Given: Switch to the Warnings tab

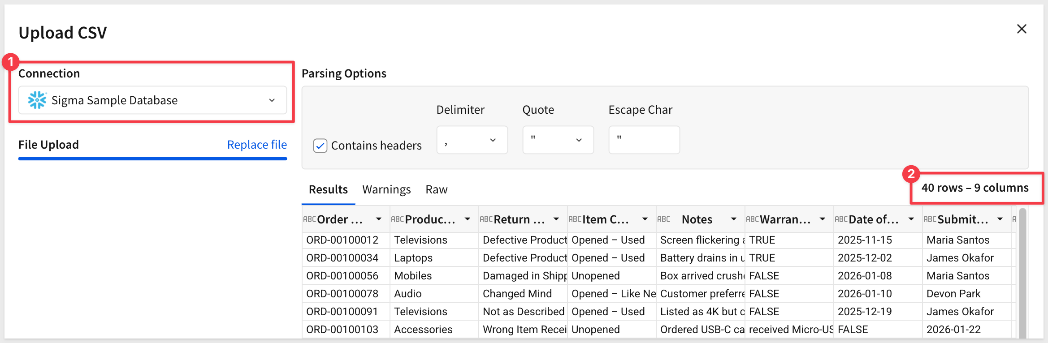Looking at the screenshot, I should [x=386, y=190].
